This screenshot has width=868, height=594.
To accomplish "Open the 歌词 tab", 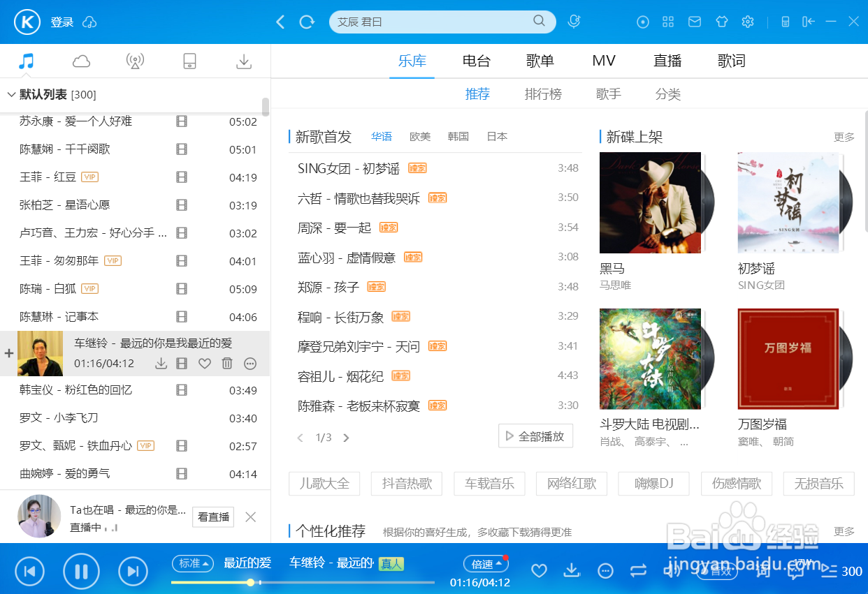I will [x=732, y=61].
